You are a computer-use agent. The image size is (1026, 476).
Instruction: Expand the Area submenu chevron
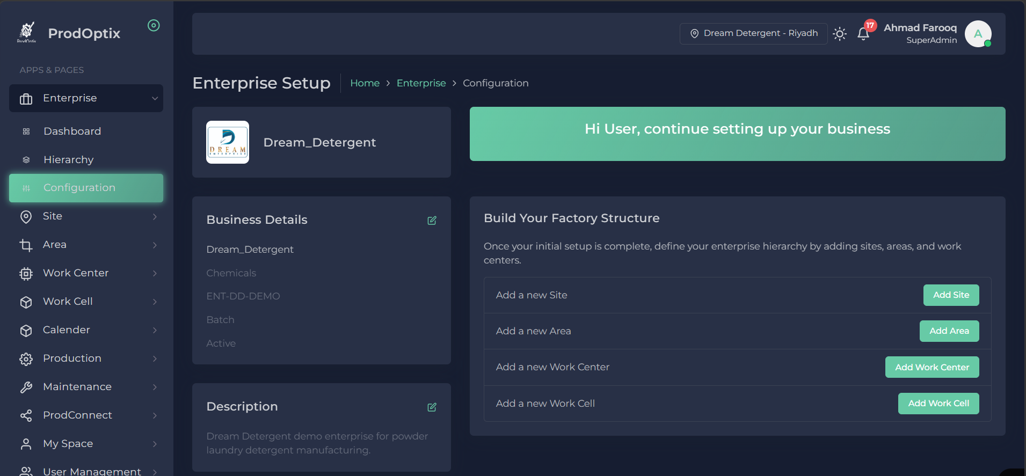(x=155, y=245)
